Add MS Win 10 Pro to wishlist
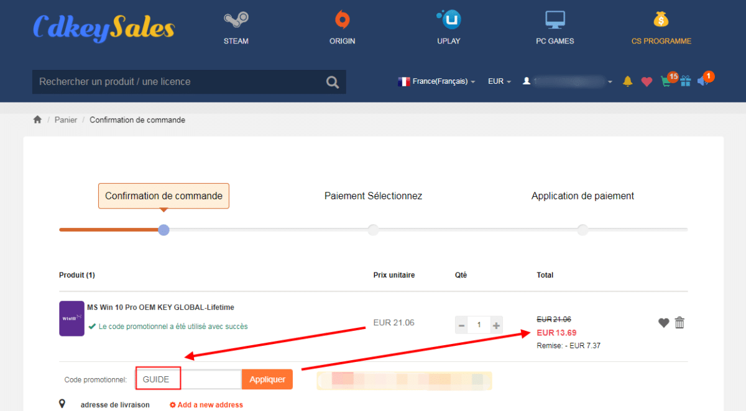The image size is (746, 411). point(663,323)
